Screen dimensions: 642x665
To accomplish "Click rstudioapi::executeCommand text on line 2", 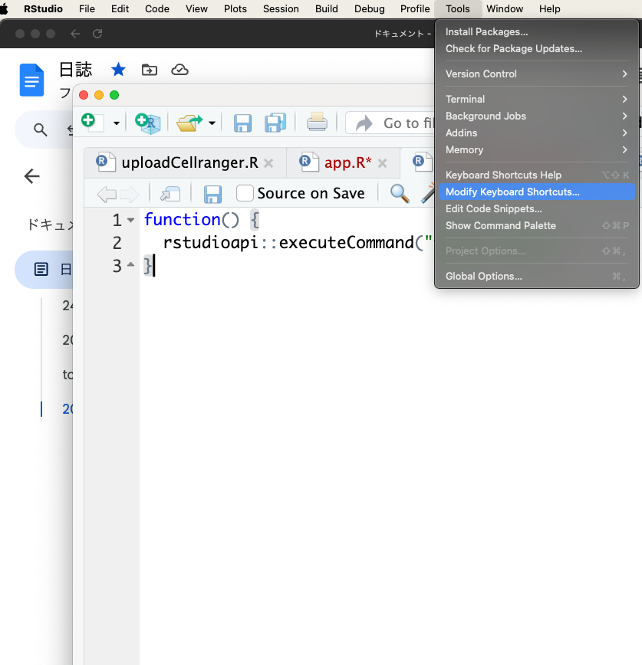I will 288,243.
